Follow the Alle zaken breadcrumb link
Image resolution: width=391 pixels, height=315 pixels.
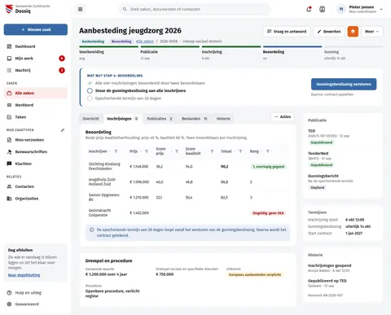(x=145, y=42)
